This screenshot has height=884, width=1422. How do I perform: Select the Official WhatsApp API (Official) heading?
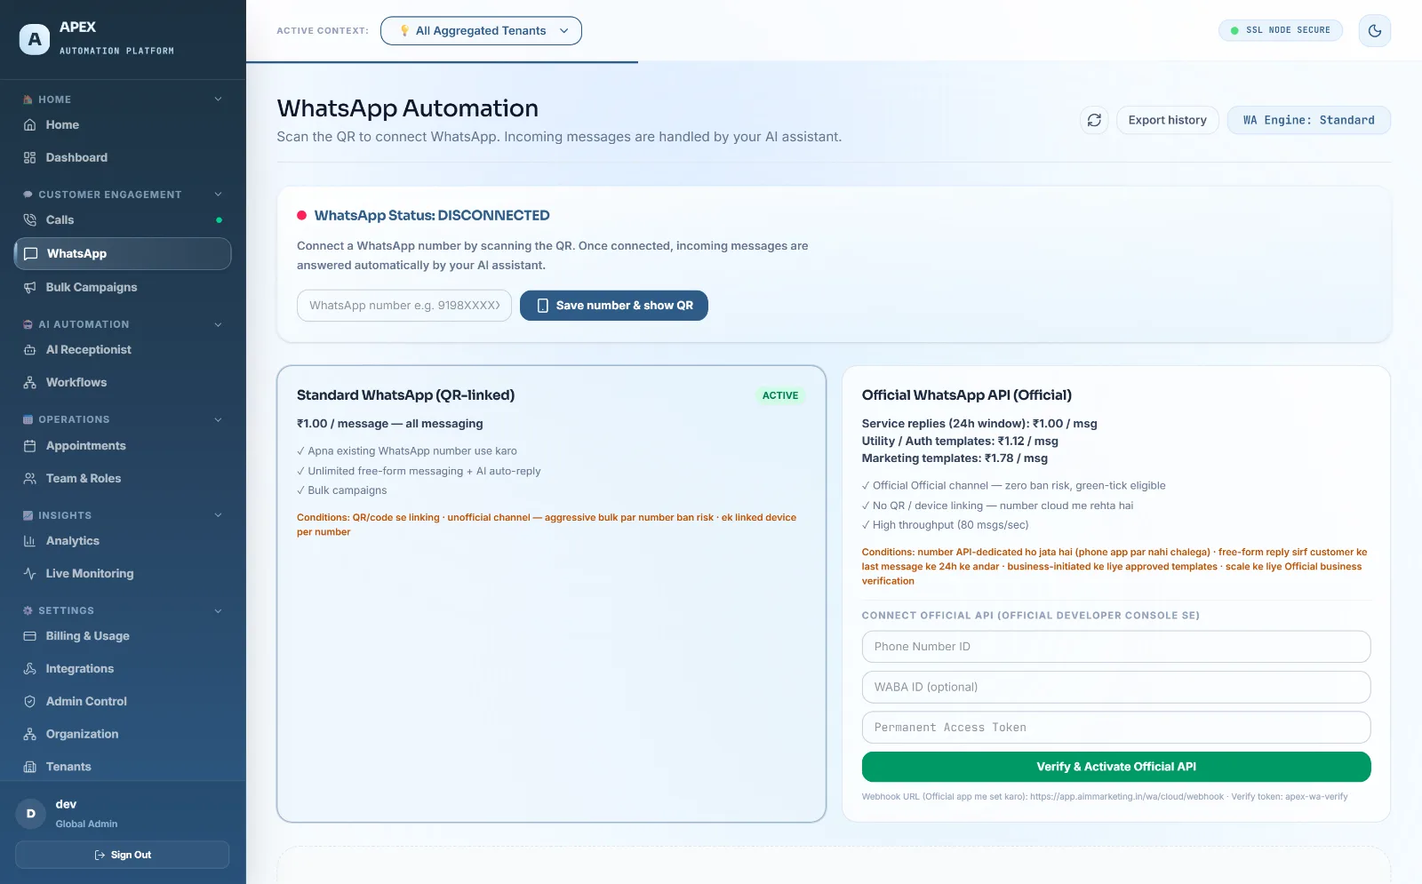pos(967,395)
